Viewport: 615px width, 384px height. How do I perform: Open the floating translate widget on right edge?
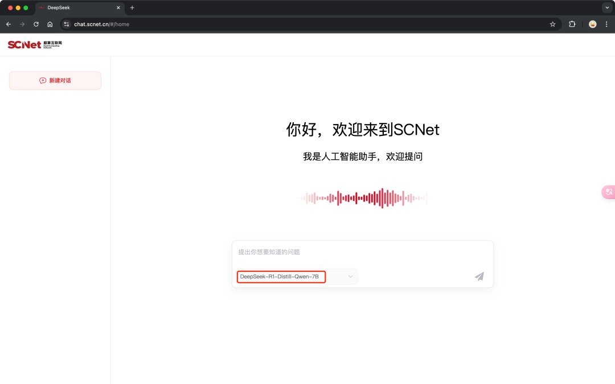pyautogui.click(x=608, y=192)
